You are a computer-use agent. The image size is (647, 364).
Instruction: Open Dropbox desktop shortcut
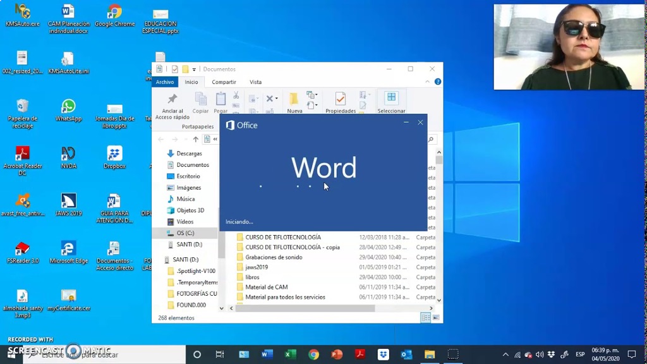click(115, 157)
